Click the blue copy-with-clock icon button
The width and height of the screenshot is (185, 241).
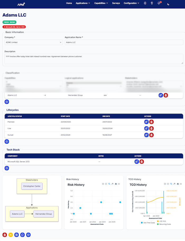coord(22,235)
